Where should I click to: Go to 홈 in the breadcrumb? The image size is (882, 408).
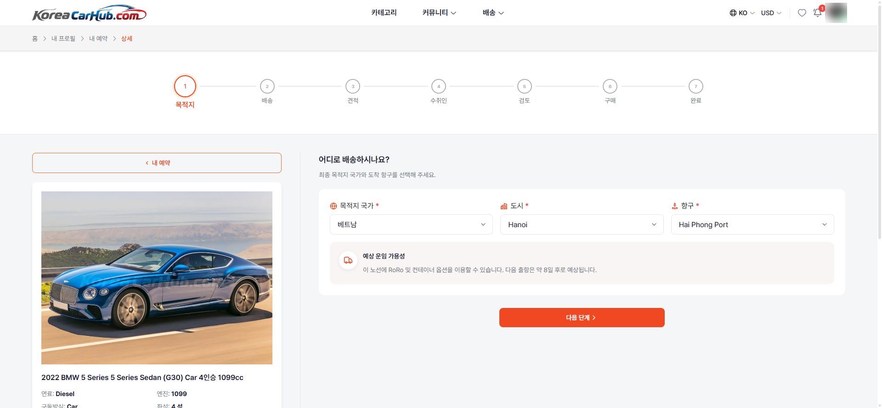click(x=35, y=39)
